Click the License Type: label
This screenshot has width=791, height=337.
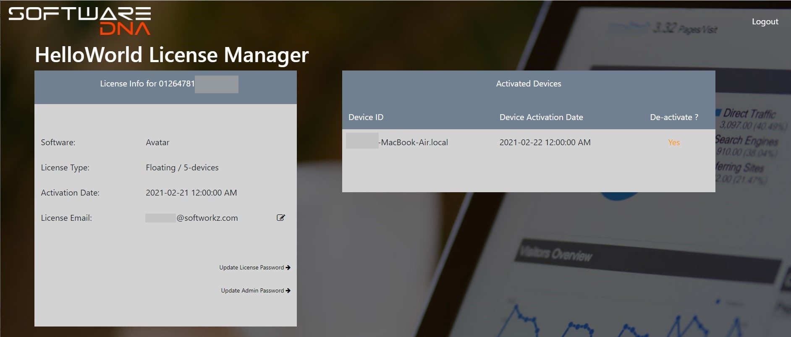click(x=65, y=167)
